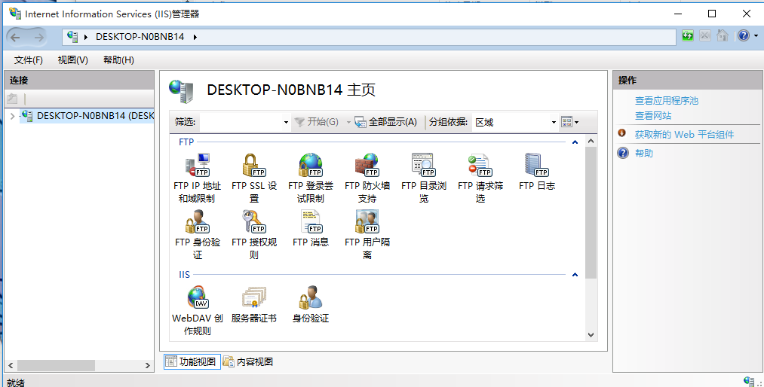The width and height of the screenshot is (764, 387).
Task: Open FTP 日志 feature
Action: point(536,172)
